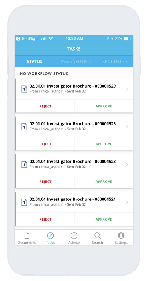Open the Documents tab icon

(x=27, y=236)
